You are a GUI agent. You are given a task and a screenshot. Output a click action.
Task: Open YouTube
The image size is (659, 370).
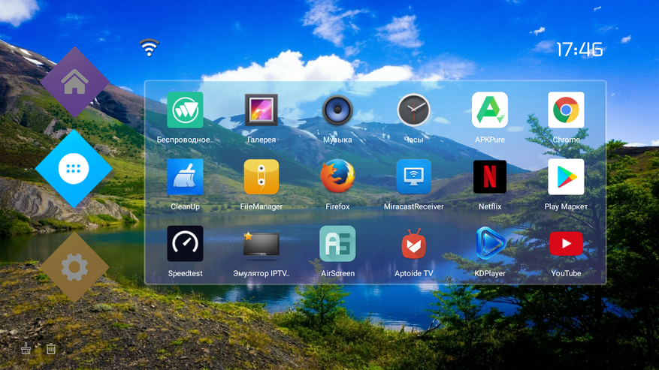(566, 244)
